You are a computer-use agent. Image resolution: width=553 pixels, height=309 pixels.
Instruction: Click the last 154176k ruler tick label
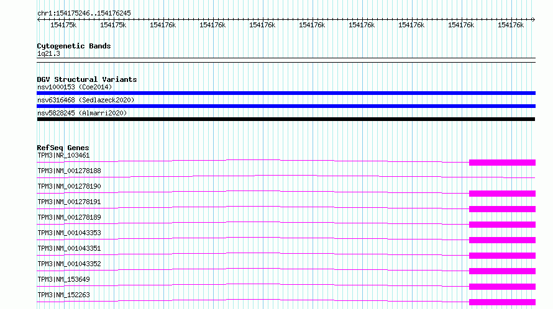tap(511, 25)
